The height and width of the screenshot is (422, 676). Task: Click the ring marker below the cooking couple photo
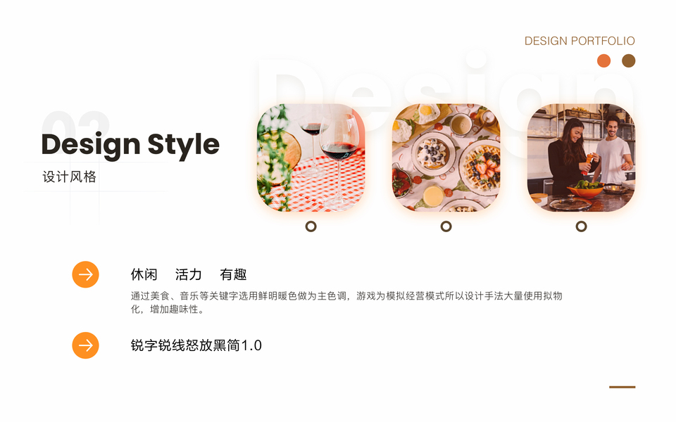click(582, 226)
